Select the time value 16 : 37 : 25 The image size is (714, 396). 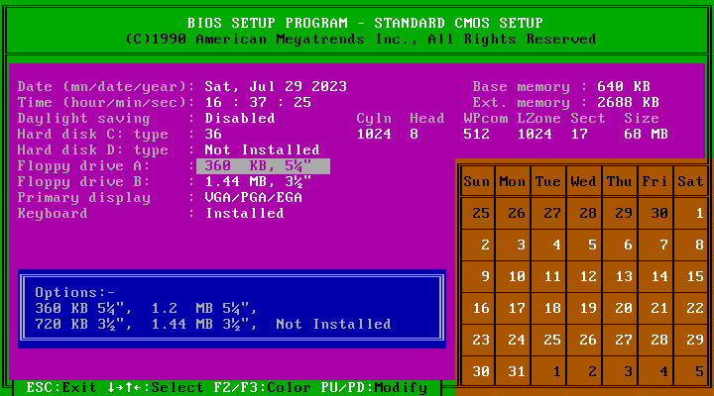(x=258, y=102)
